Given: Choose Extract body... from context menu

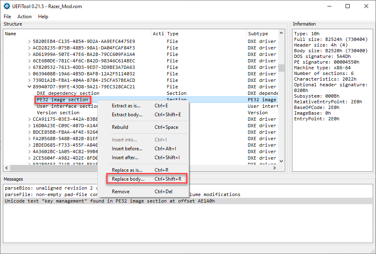Looking at the screenshot, I should click(x=143, y=115).
